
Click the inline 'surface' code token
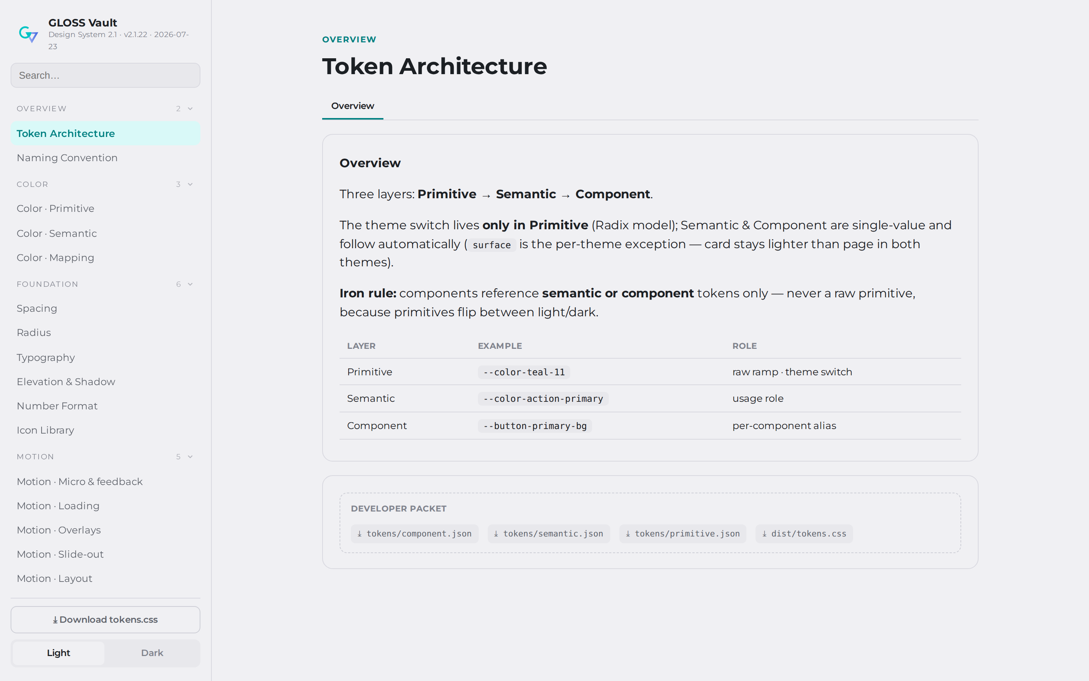click(492, 245)
